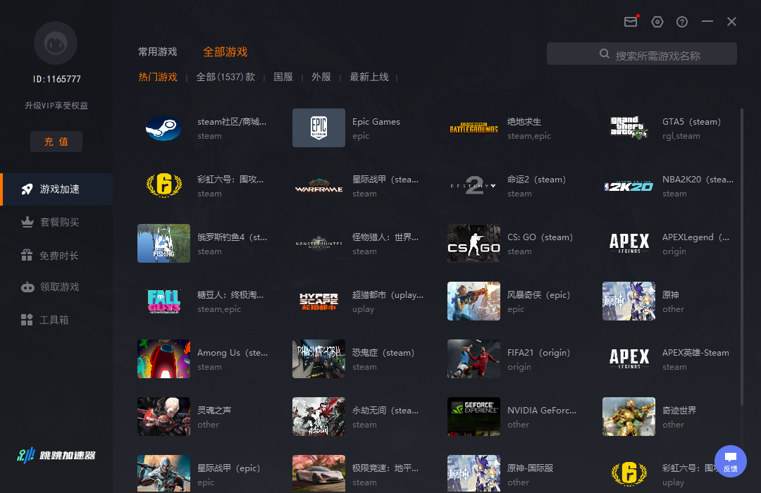The width and height of the screenshot is (761, 493).
Task: Click the Fall Guys logo icon
Action: point(164,301)
